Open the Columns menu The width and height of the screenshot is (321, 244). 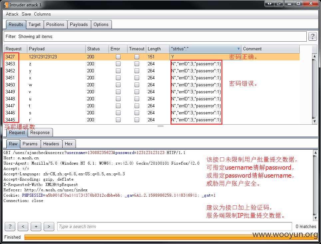(42, 14)
